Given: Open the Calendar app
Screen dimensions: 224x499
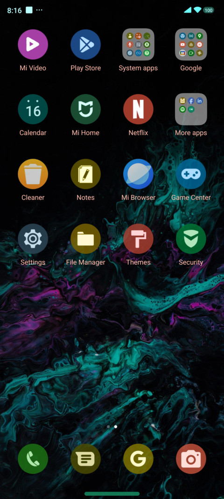Looking at the screenshot, I should point(33,109).
